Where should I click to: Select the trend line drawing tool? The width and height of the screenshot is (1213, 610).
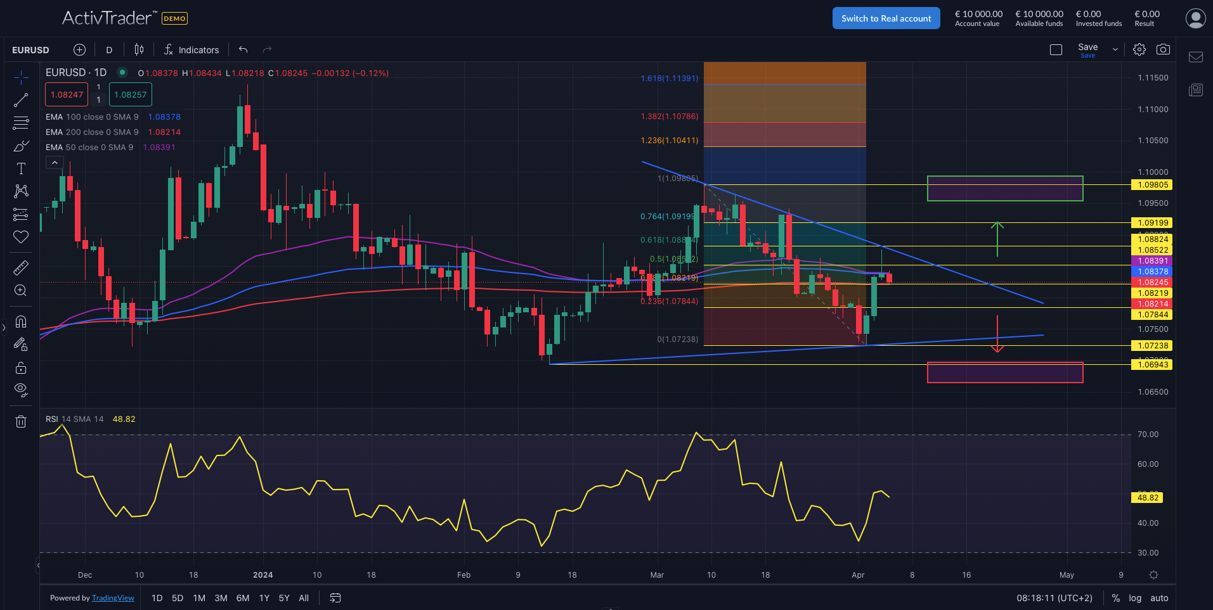pyautogui.click(x=21, y=99)
